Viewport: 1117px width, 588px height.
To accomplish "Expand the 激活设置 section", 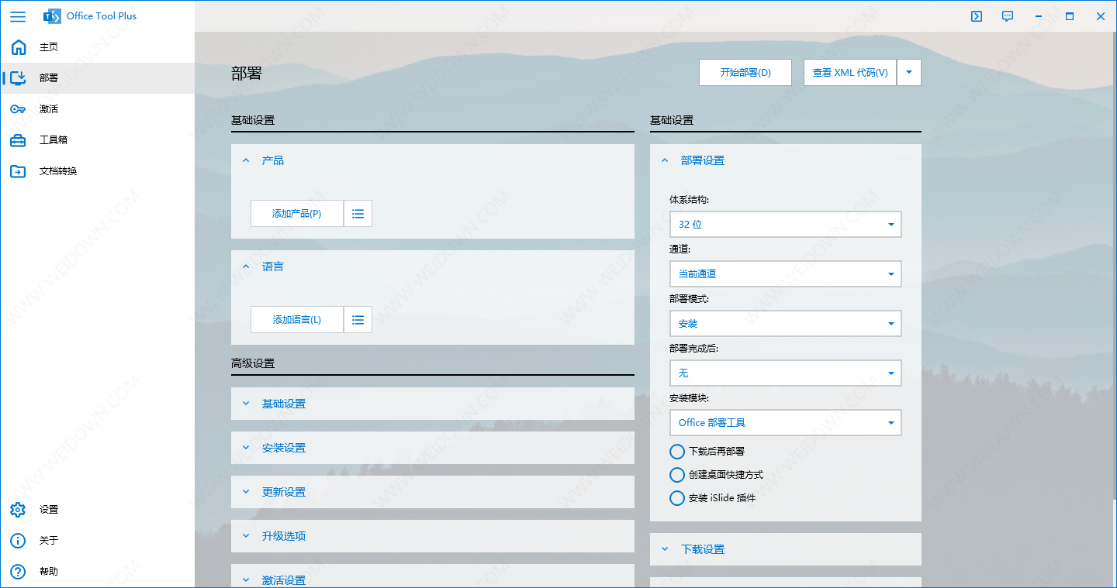I will click(433, 577).
